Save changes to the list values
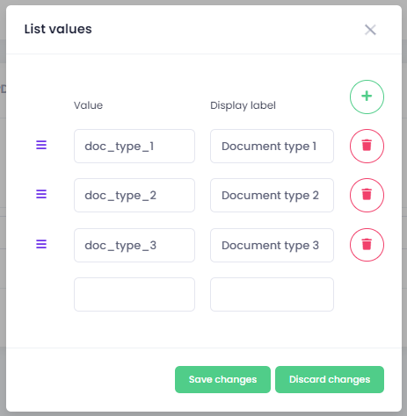The image size is (407, 416). 222,379
